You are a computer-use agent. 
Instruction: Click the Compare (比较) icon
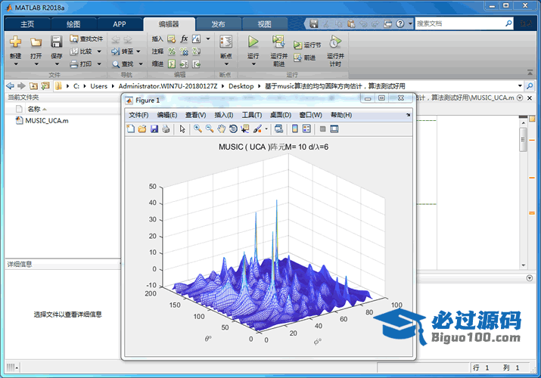74,51
